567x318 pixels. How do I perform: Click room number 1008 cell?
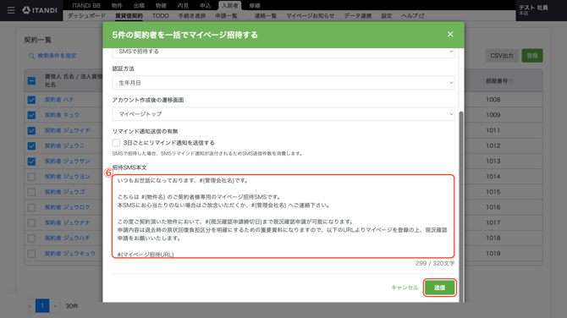click(x=493, y=100)
